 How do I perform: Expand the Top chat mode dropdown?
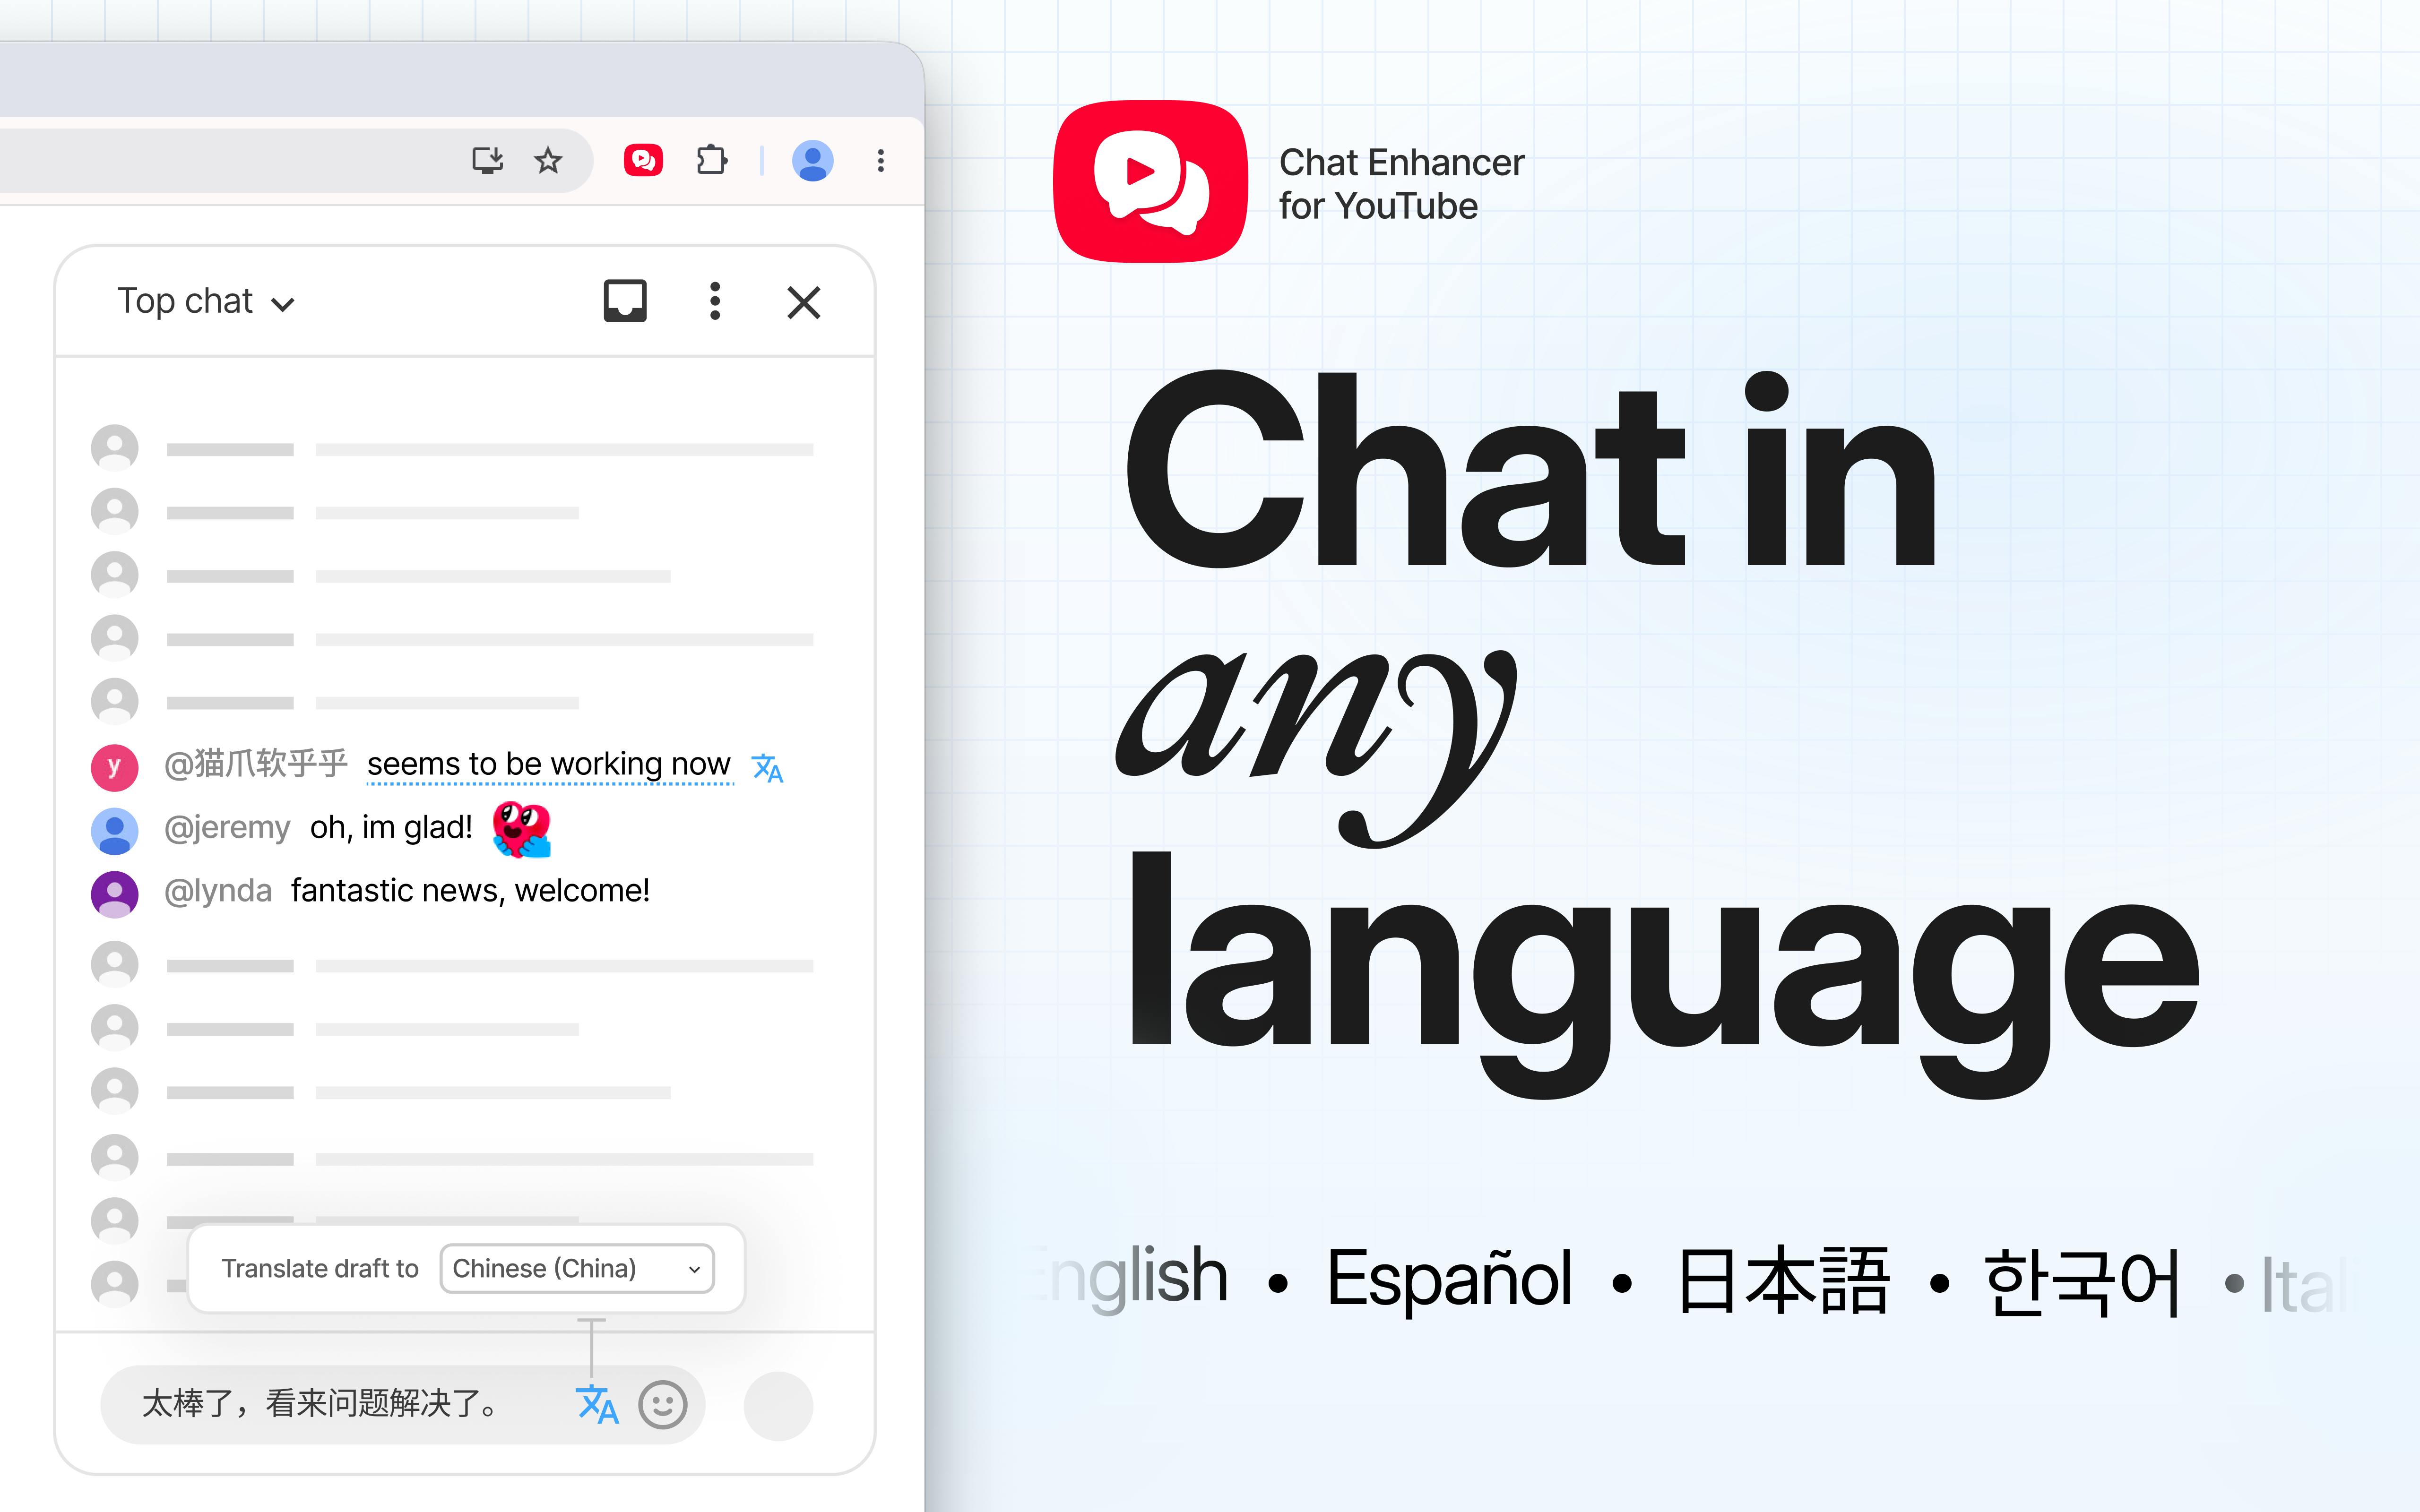tap(206, 301)
